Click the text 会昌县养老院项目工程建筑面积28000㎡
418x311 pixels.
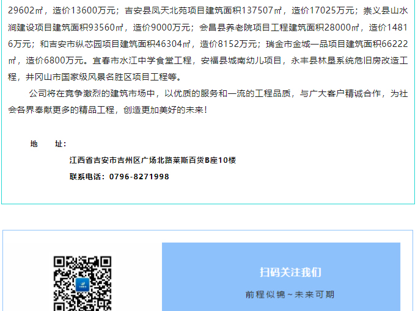tap(279, 27)
